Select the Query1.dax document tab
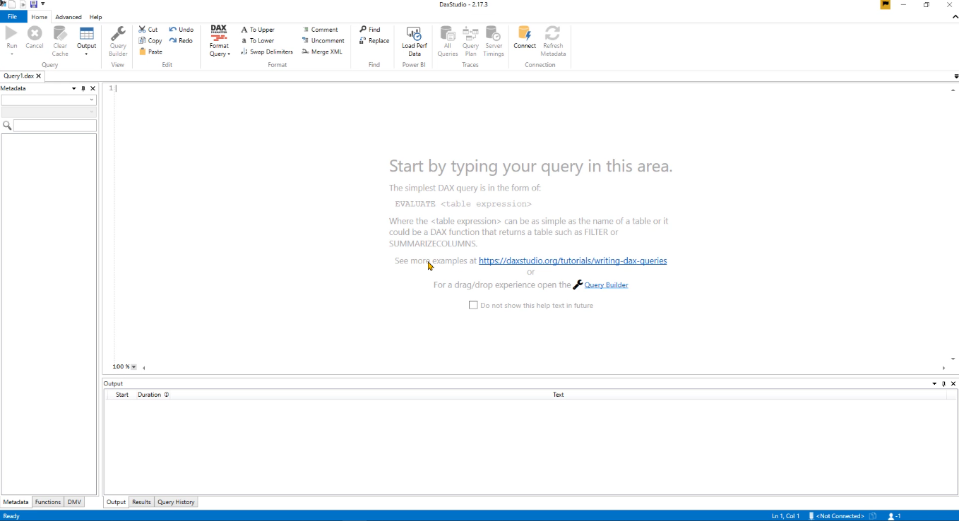 click(18, 76)
